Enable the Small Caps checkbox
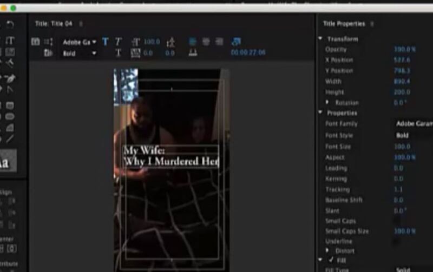 [397, 221]
